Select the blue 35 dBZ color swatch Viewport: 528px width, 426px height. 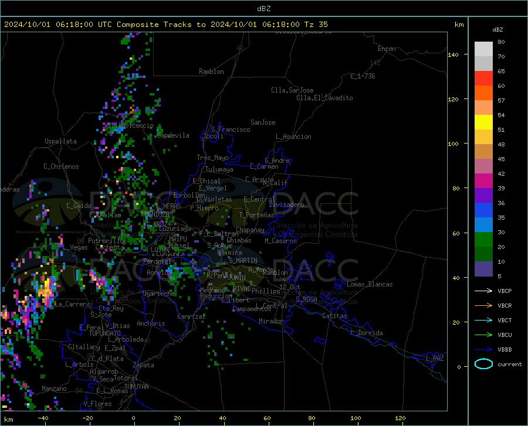[x=483, y=210]
